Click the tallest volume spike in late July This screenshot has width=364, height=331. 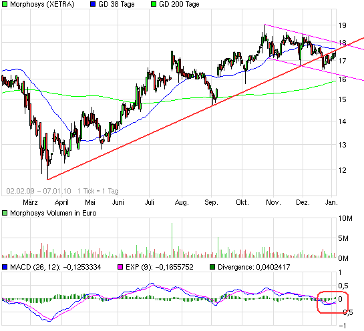pyautogui.click(x=172, y=240)
